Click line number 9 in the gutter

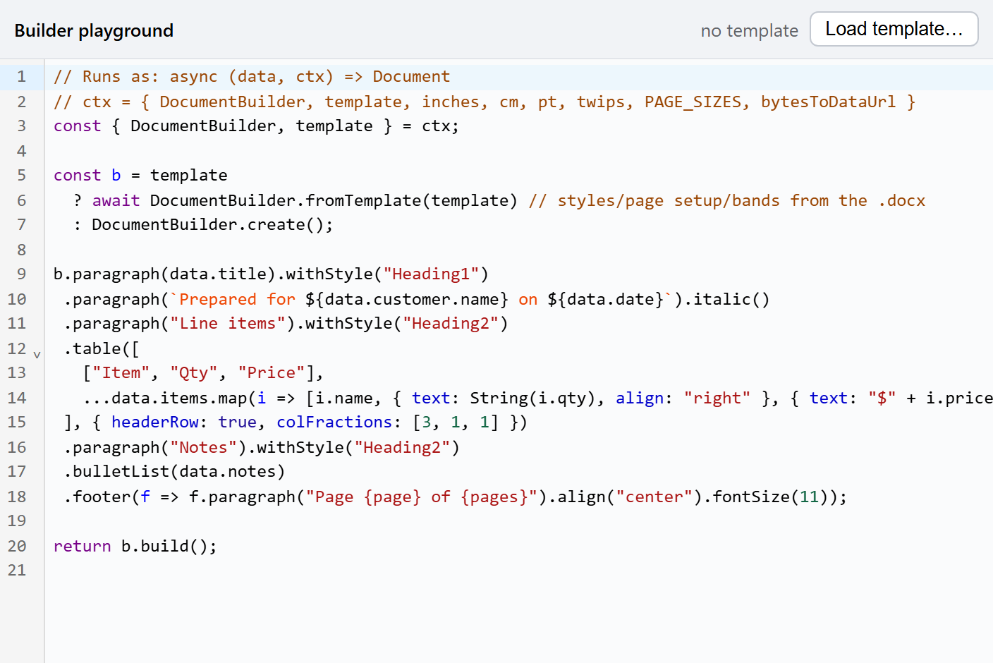21,274
